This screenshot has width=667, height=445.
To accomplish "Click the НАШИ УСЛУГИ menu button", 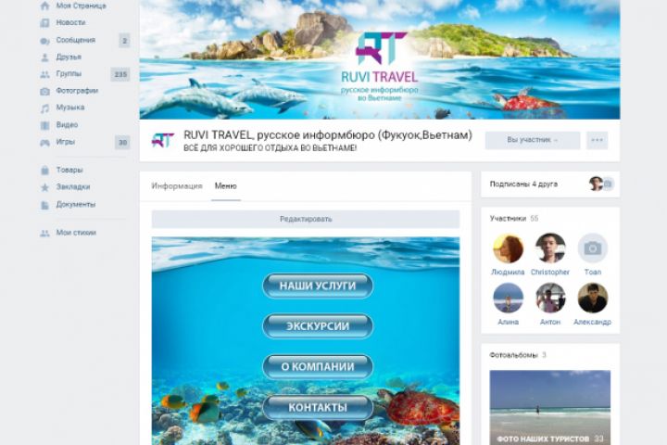I will point(318,286).
